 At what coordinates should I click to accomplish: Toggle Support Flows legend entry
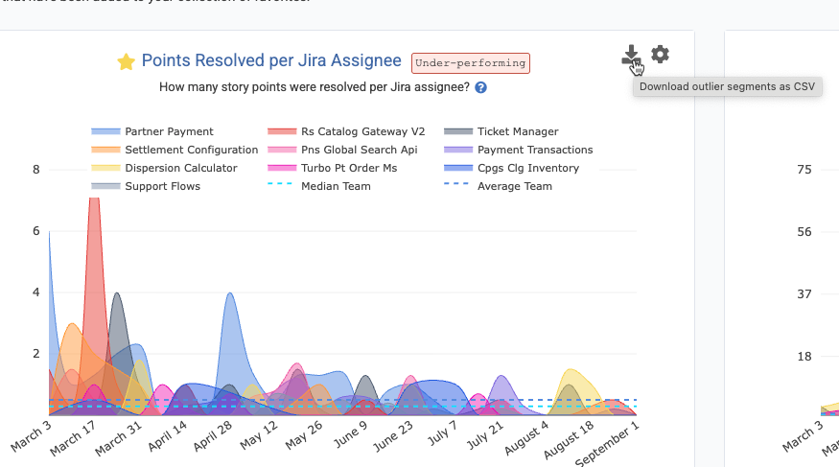click(162, 186)
